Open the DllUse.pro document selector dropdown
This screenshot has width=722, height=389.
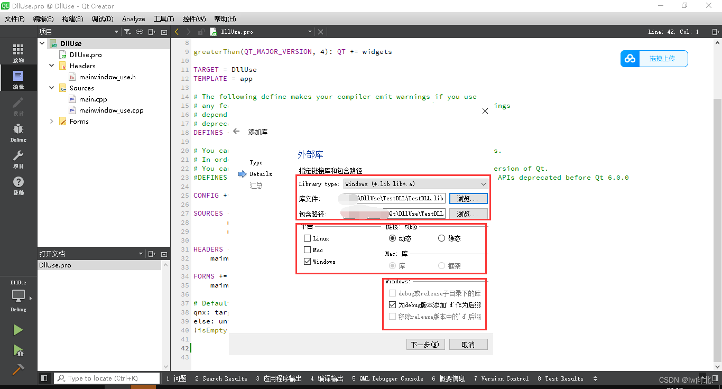point(309,32)
